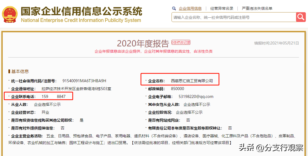Viewport: 308px width, 156px height.
Task: Click the small magnifier icon beside 企业信用信息
Action: click(174, 8)
